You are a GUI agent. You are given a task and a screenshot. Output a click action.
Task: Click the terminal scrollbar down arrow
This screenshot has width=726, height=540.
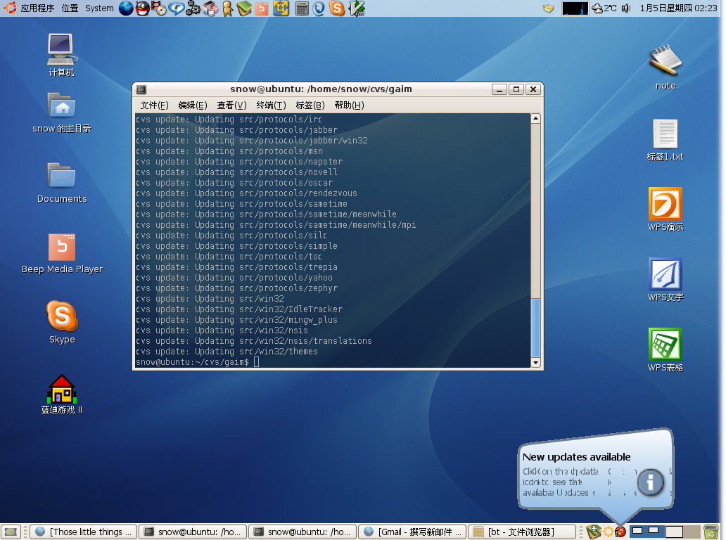click(535, 363)
